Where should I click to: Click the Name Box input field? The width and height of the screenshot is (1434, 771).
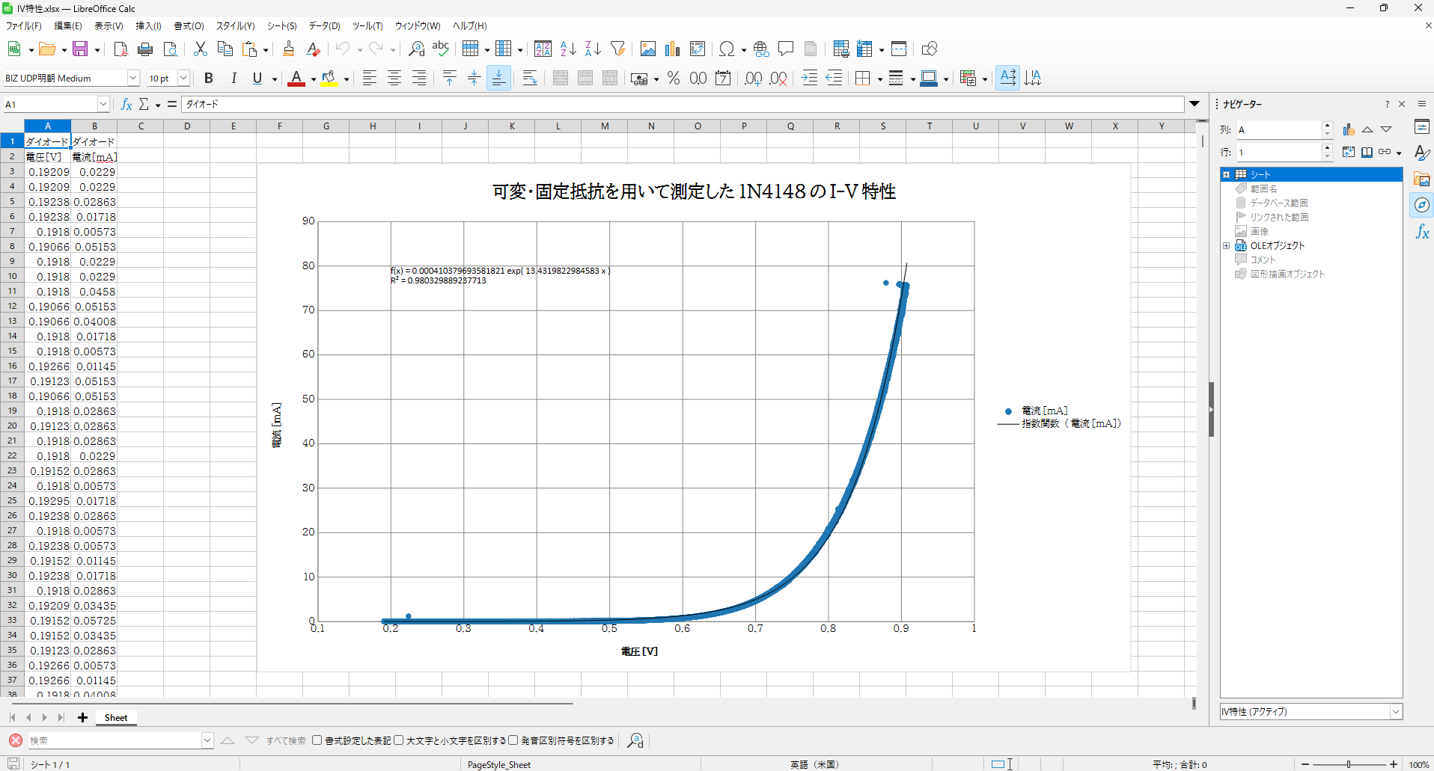point(50,105)
